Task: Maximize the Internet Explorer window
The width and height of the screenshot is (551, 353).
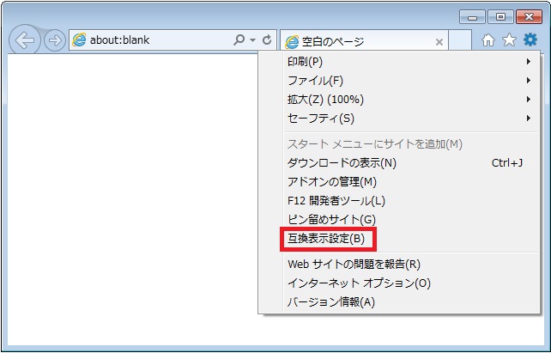Action: (x=500, y=17)
